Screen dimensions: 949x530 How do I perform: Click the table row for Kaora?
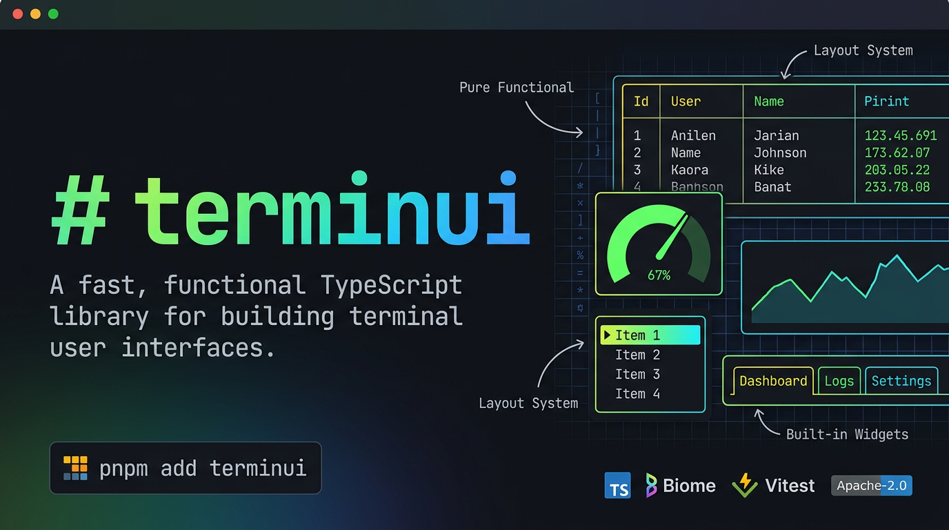[690, 170]
